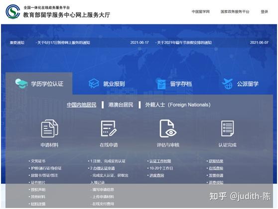This screenshot has width=278, height=209.
Task: Open the 获取结果 link
Action: (216, 161)
